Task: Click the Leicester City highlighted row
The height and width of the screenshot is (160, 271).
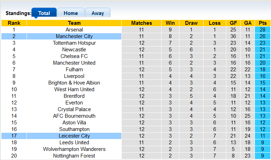Action: pos(74,136)
